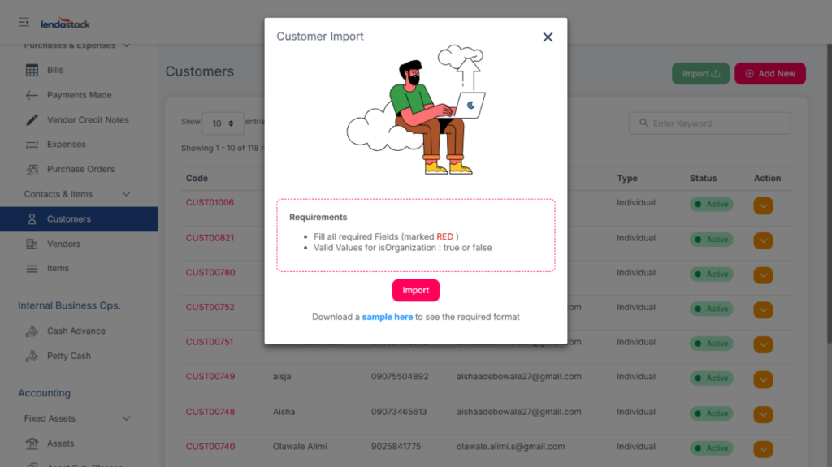Click the Add New customer button
The height and width of the screenshot is (467, 832).
tap(769, 74)
